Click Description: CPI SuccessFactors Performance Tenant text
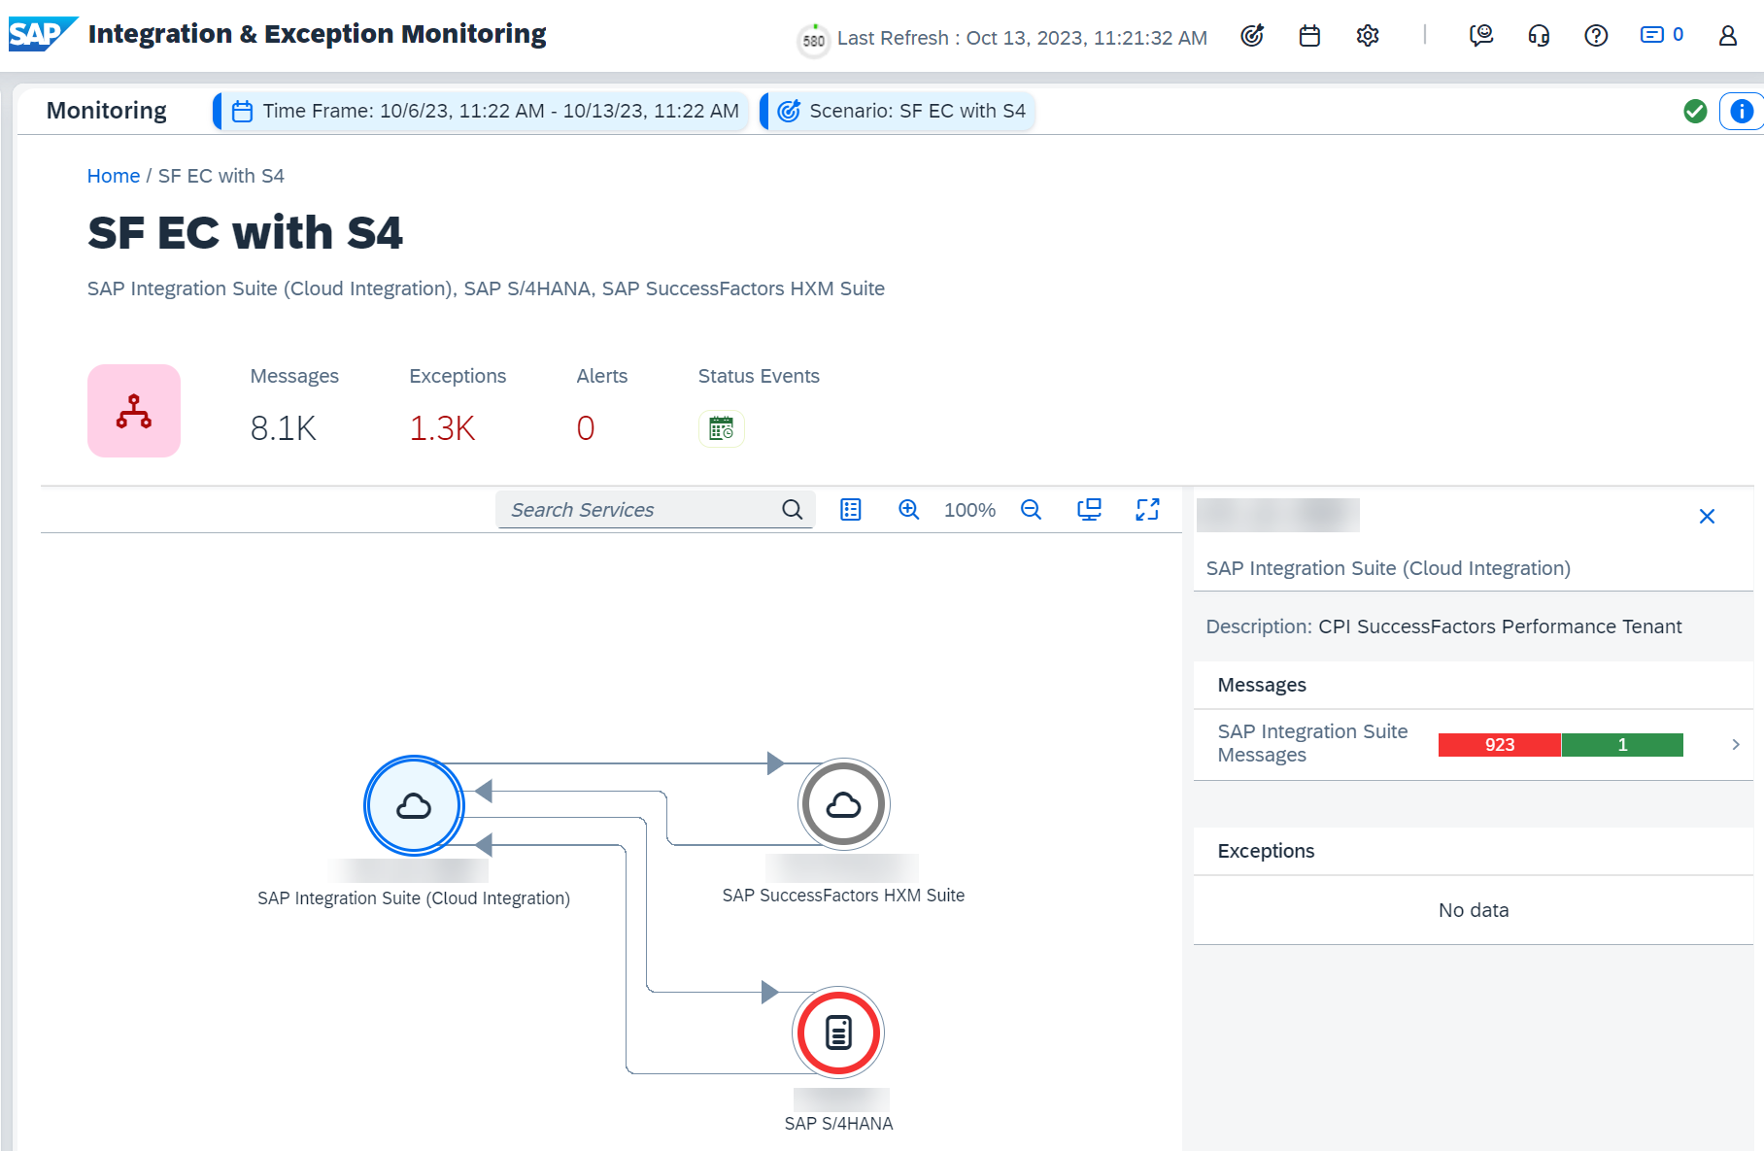The height and width of the screenshot is (1151, 1764). [x=1443, y=626]
